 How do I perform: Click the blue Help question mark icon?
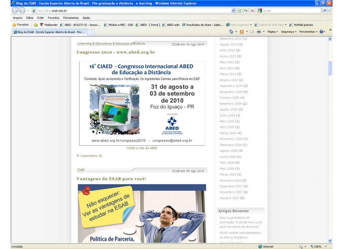[x=321, y=32]
